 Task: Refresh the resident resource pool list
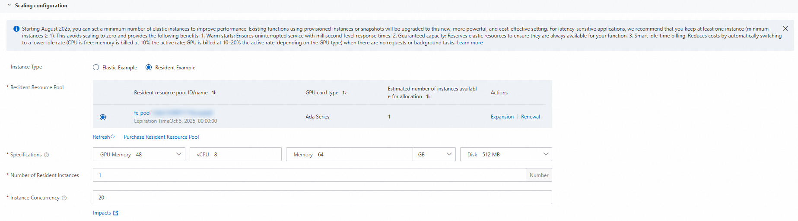point(104,137)
